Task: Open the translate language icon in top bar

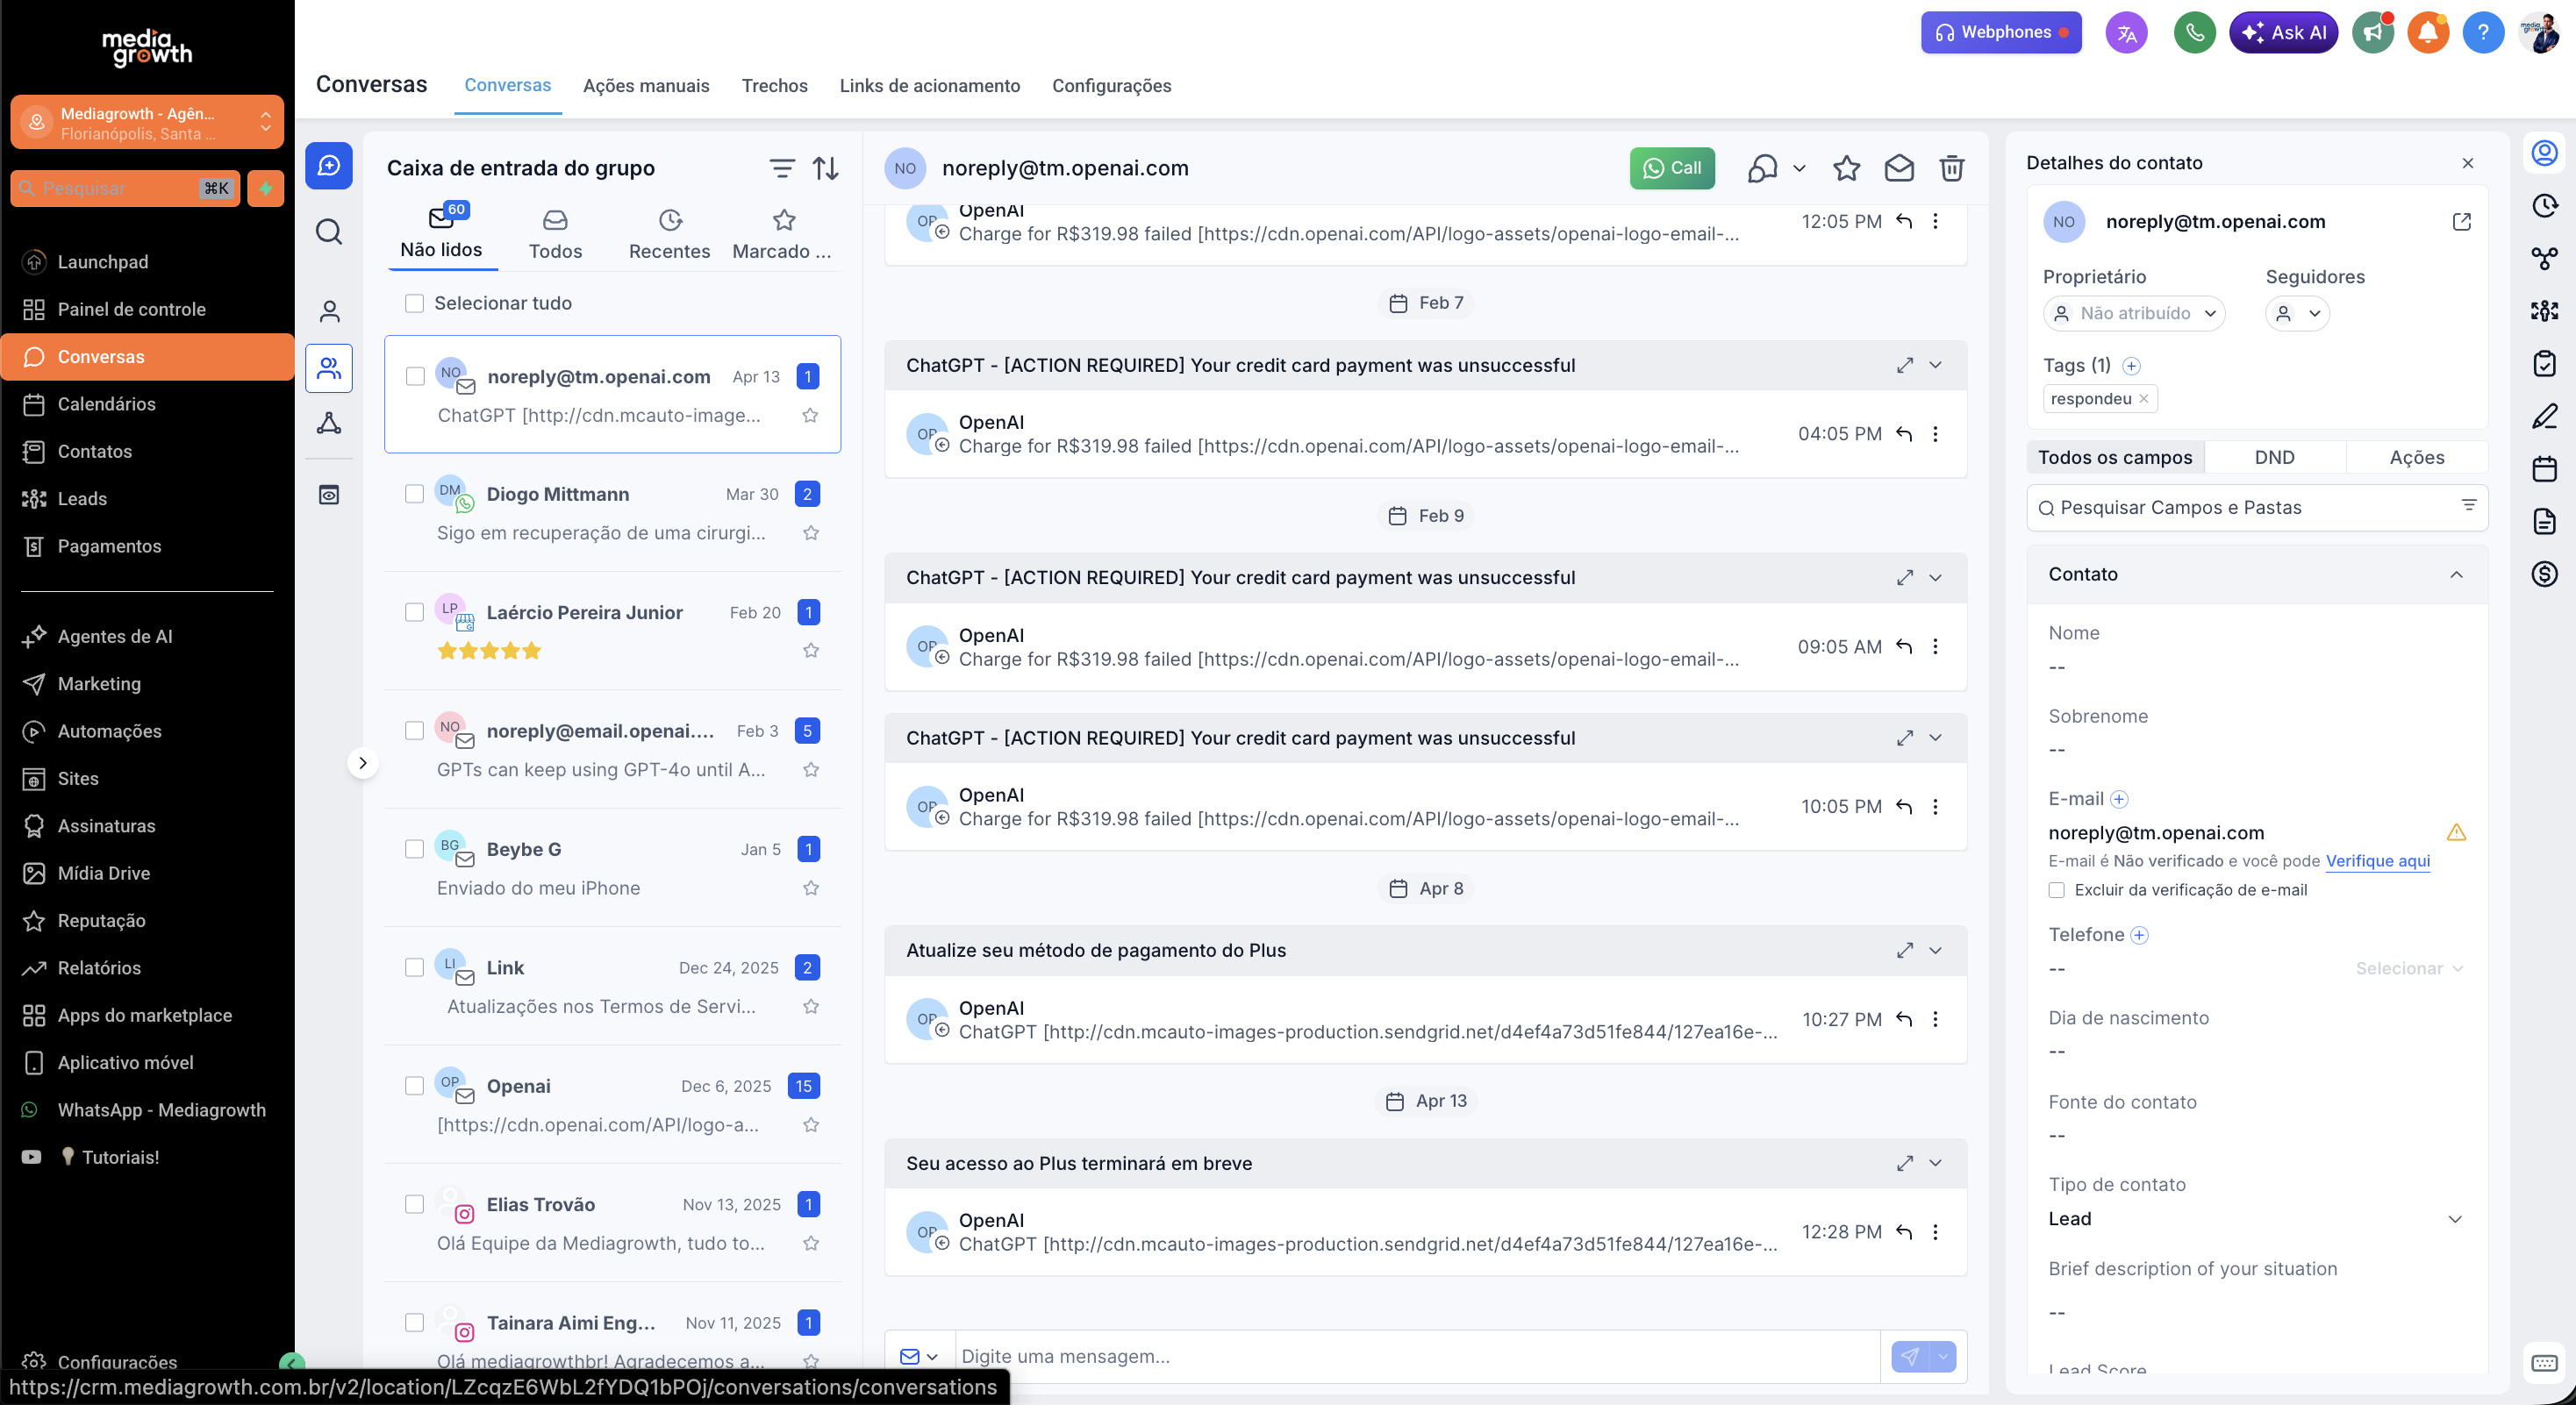Action: (x=2126, y=33)
